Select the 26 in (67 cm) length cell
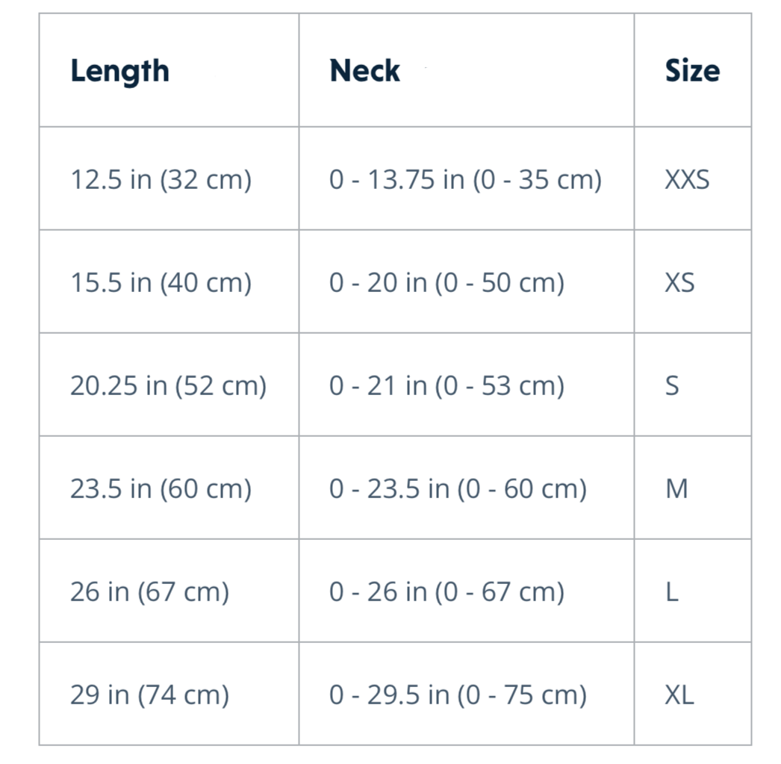Image resolution: width=781 pixels, height=764 pixels. (149, 592)
